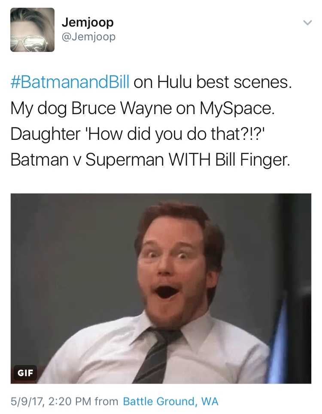This screenshot has width=322, height=414.
Task: Click the word 'from' before the location
Action: (106, 401)
